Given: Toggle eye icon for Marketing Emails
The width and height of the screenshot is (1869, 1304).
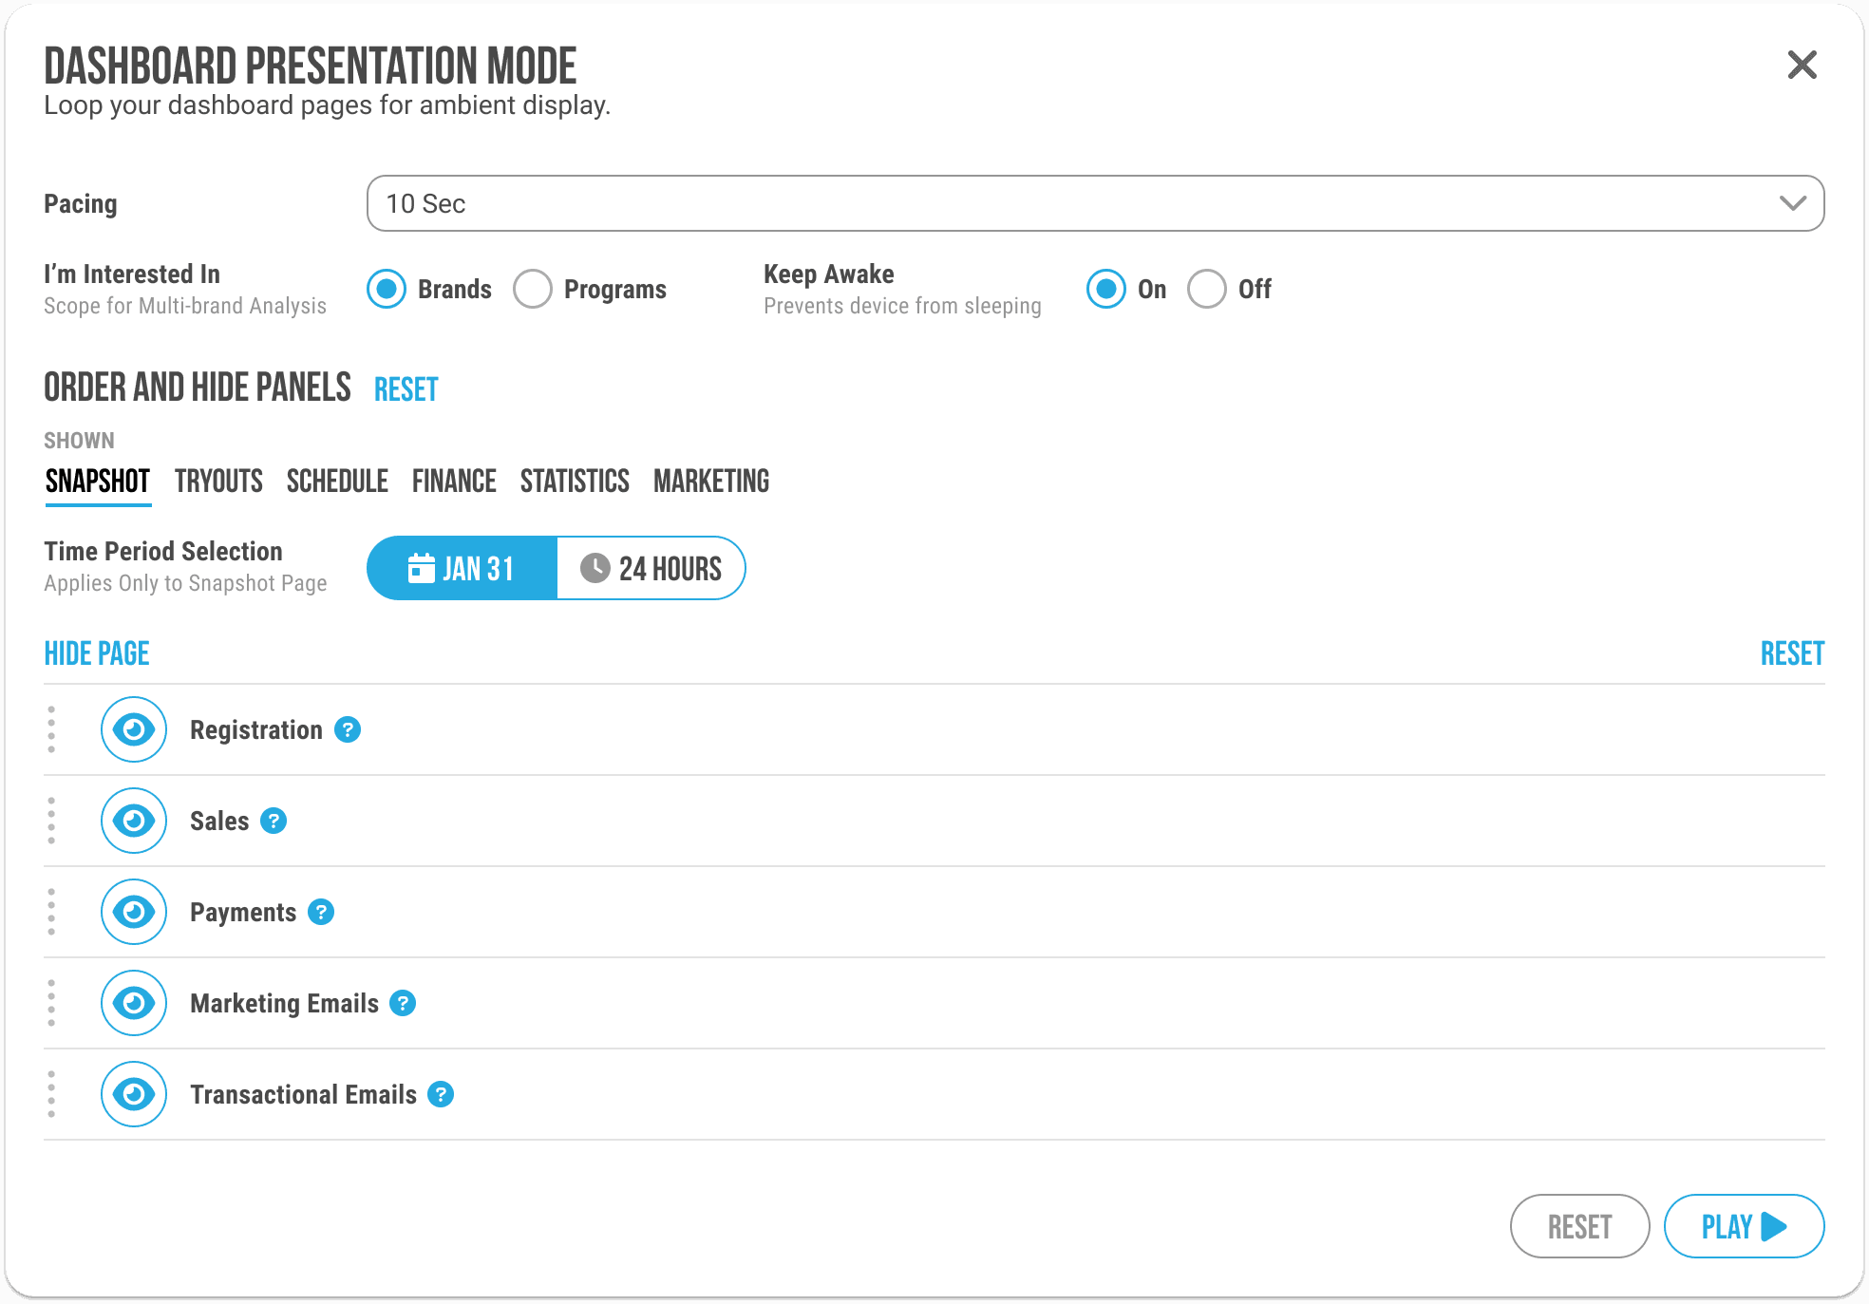Looking at the screenshot, I should 134,1003.
